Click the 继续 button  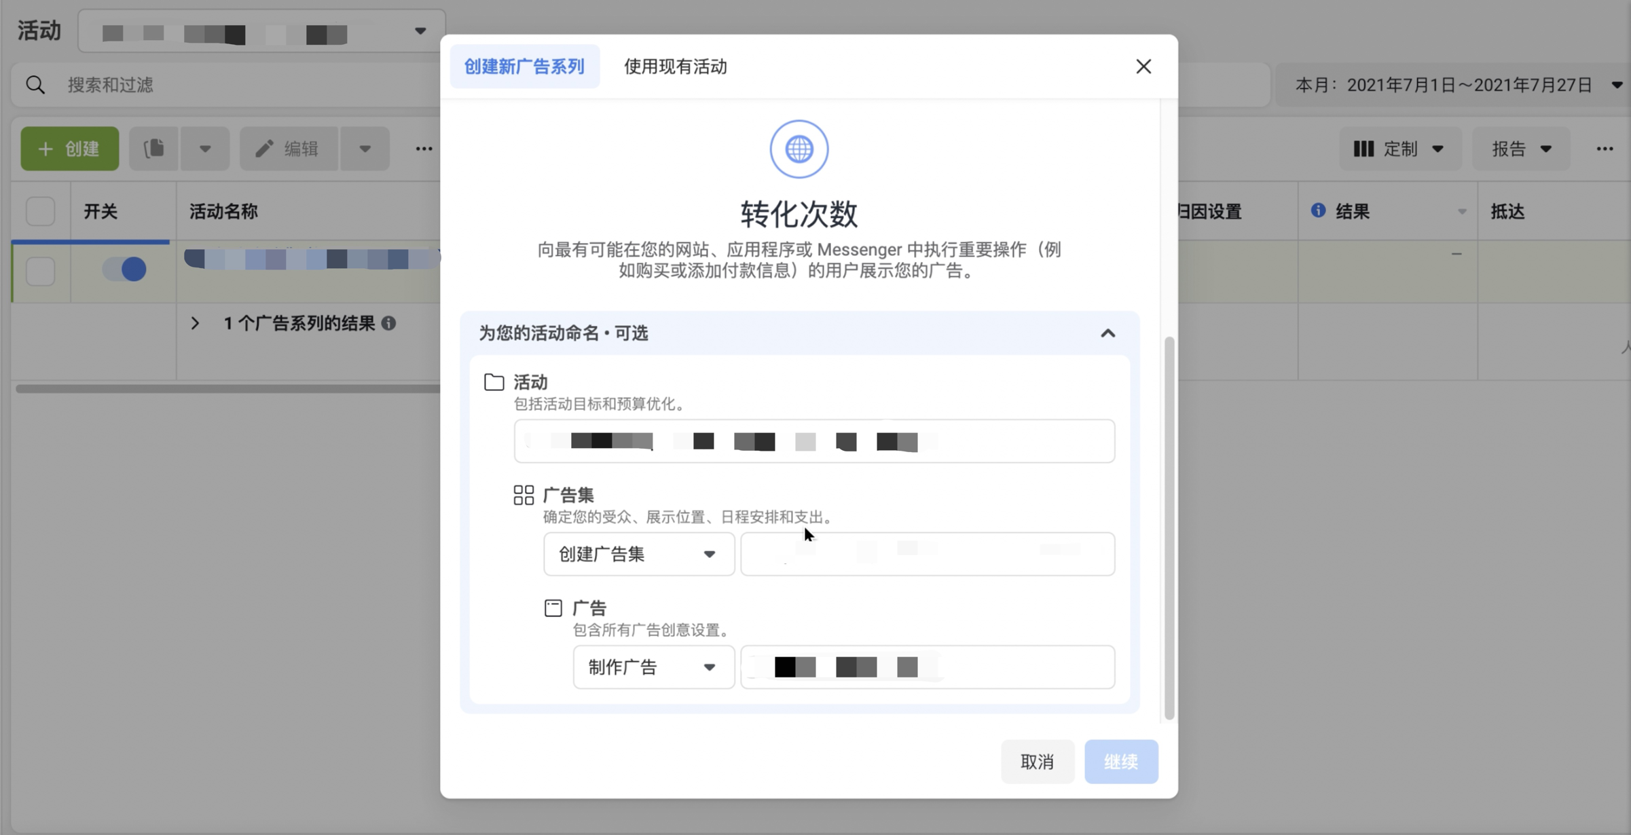[x=1121, y=762]
